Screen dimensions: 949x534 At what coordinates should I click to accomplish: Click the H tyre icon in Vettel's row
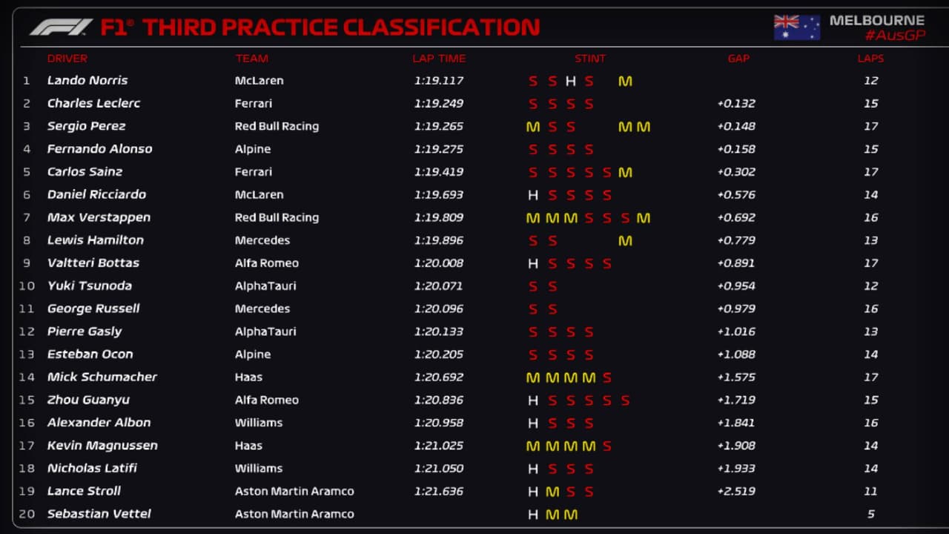(532, 514)
